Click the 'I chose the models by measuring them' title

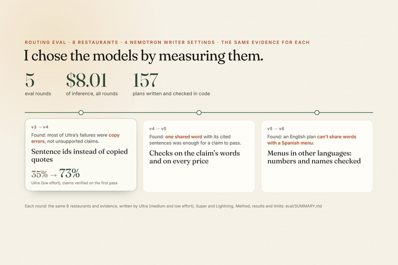coord(144,56)
